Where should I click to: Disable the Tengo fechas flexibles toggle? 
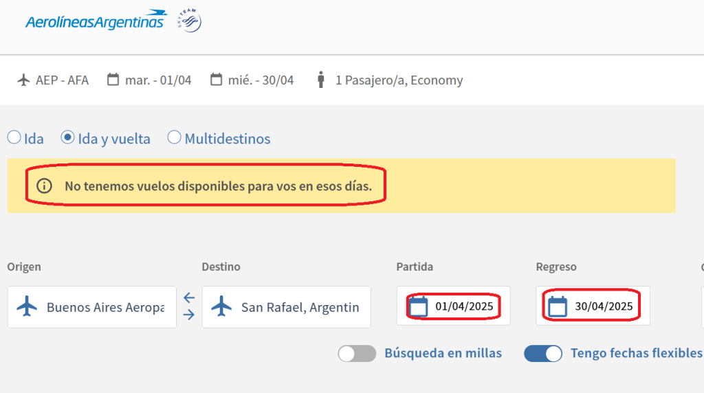[x=543, y=353]
